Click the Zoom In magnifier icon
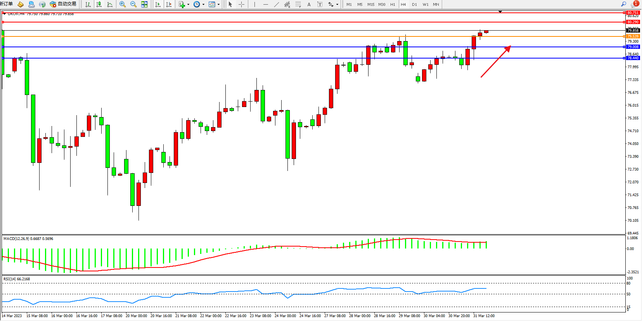The width and height of the screenshot is (642, 321). click(123, 4)
